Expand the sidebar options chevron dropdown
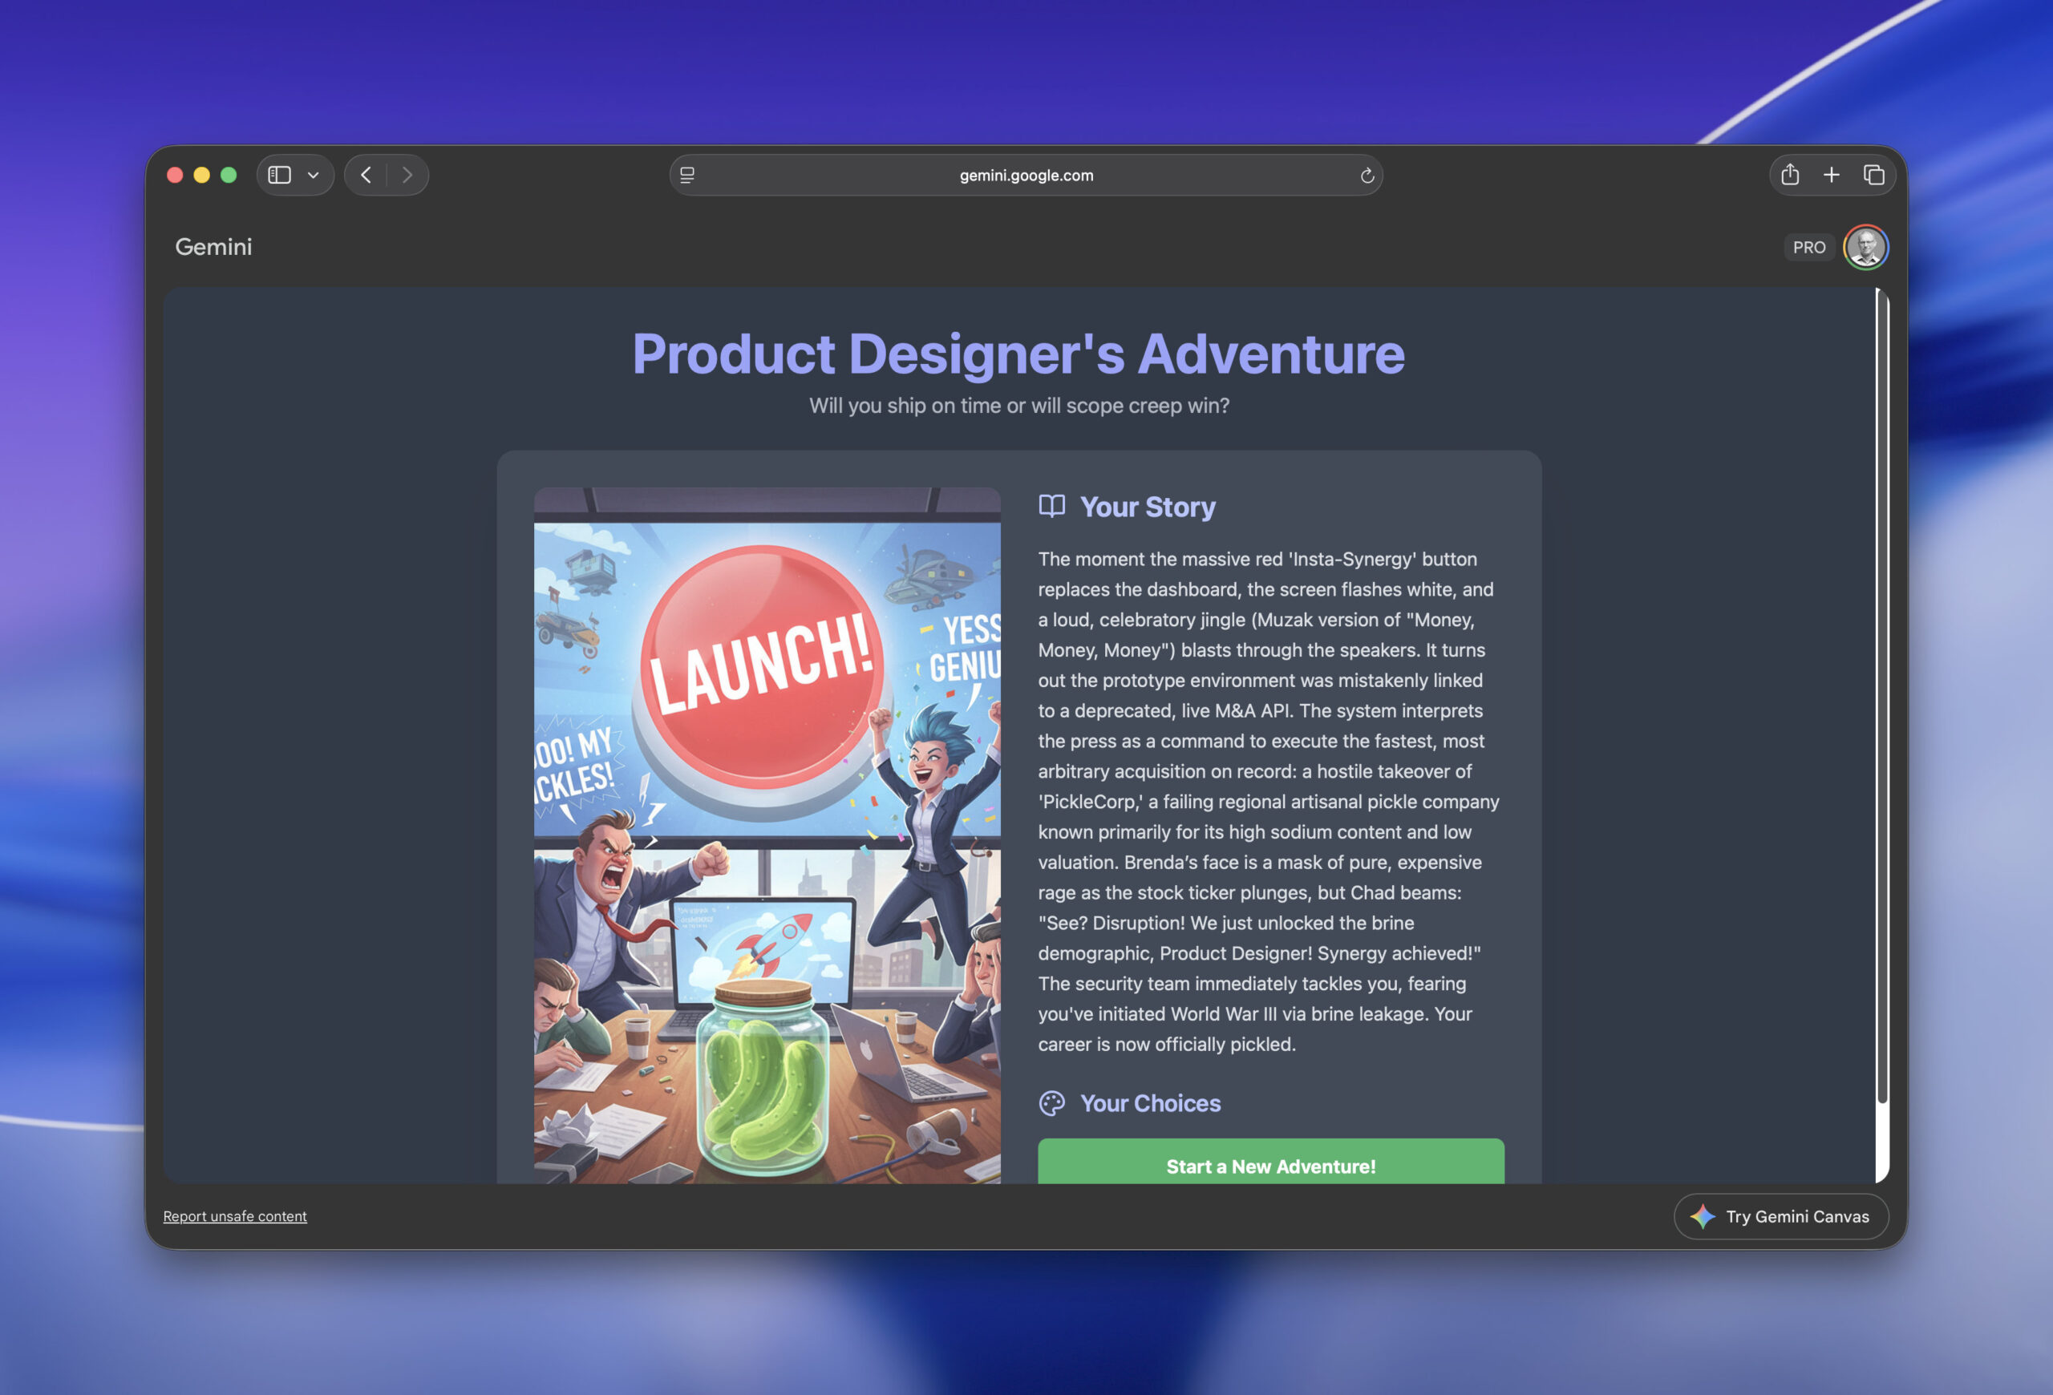 (313, 175)
